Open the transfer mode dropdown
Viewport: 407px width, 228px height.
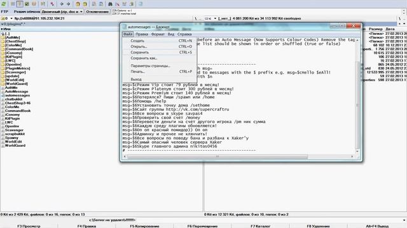coord(62,11)
